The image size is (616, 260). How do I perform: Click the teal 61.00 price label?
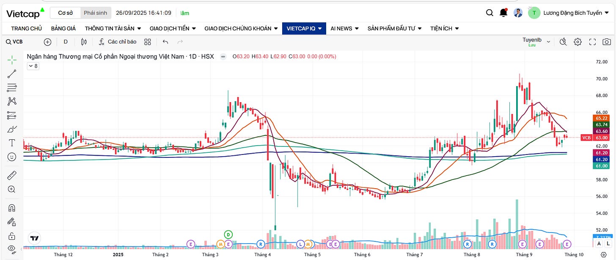coord(602,166)
